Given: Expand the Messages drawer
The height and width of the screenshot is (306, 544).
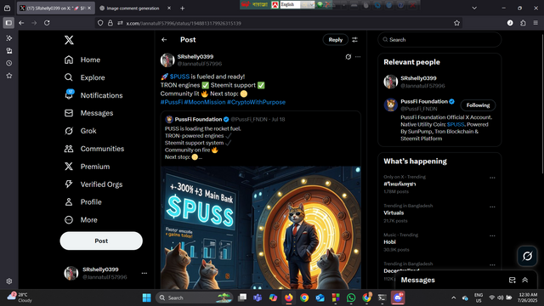Looking at the screenshot, I should (525, 280).
